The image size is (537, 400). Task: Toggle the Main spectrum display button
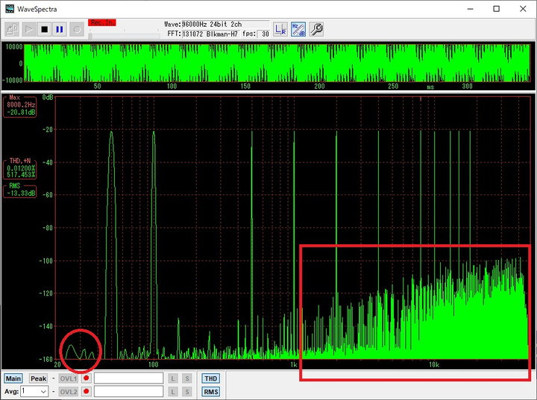point(13,378)
